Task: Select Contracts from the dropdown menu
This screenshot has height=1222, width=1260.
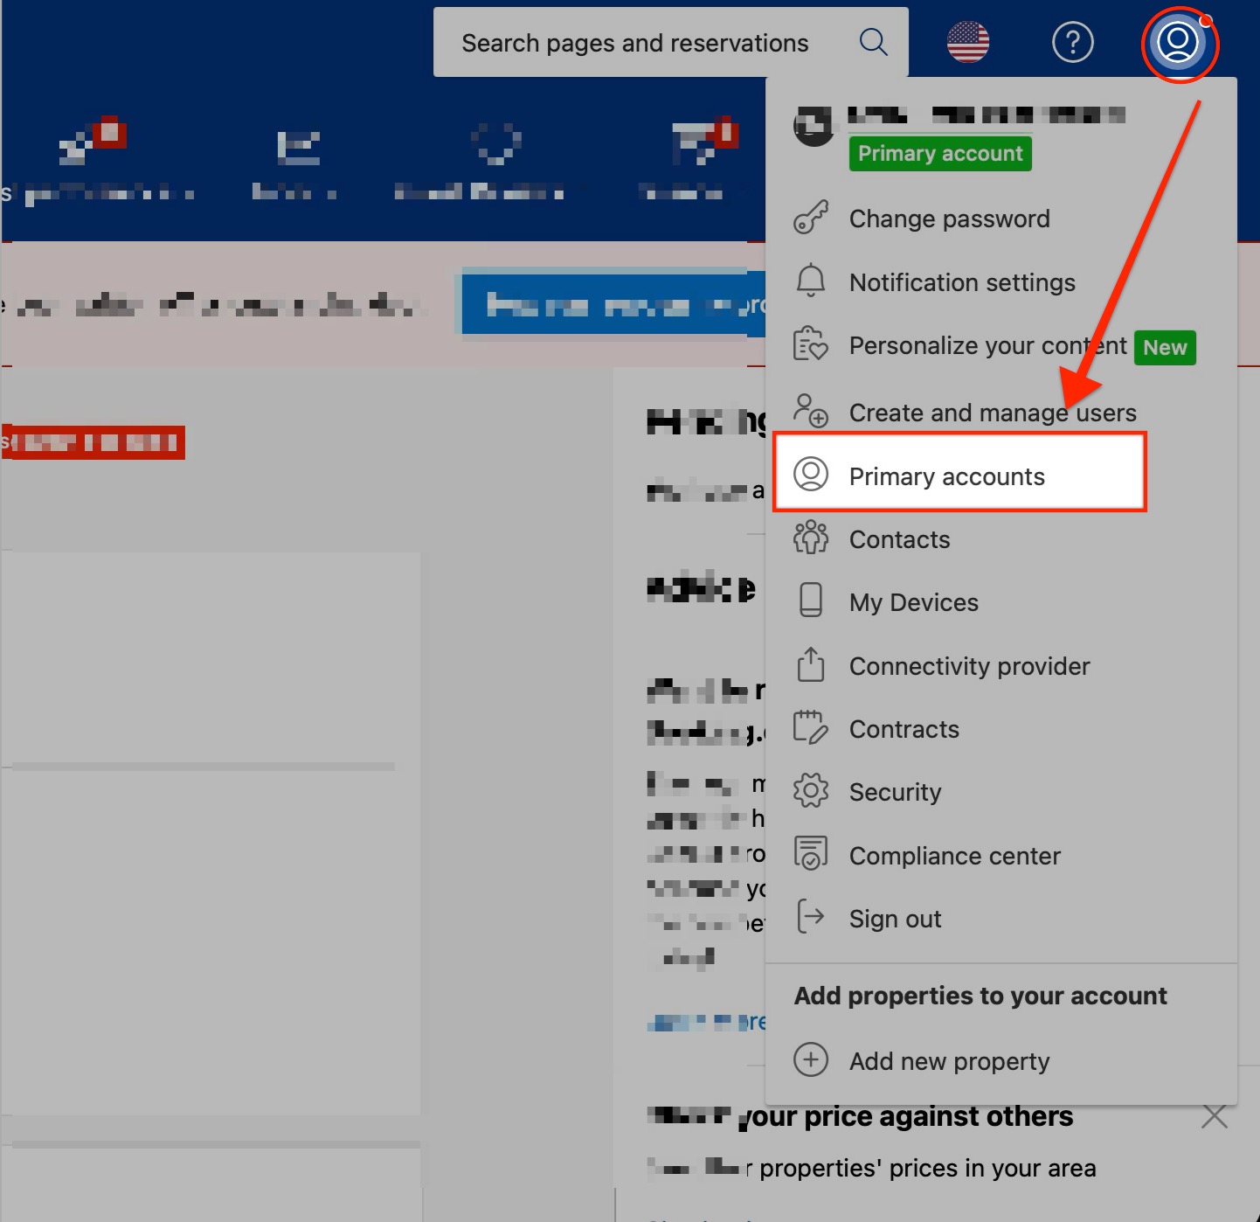Action: click(903, 729)
